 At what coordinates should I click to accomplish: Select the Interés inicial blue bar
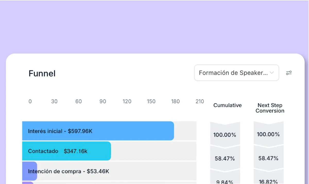click(x=98, y=131)
